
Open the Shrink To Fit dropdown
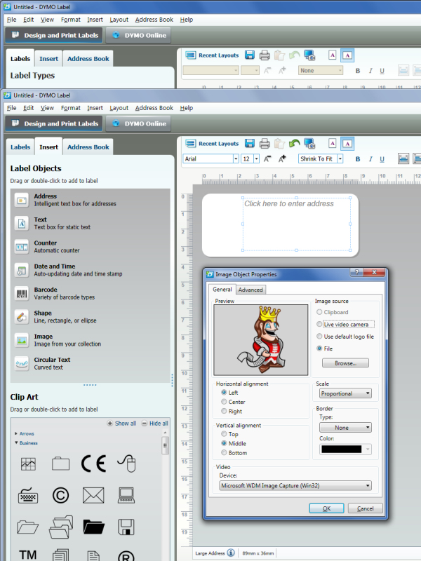point(340,158)
